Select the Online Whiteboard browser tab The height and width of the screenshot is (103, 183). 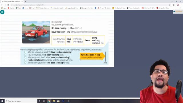(12, 2)
